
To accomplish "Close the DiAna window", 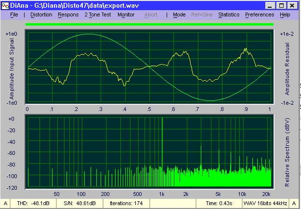I will 292,6.
